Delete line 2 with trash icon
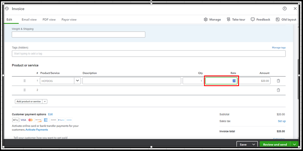 coord(278,90)
